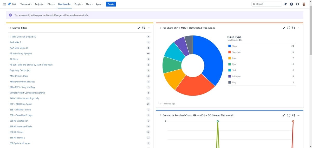Refresh the Pie Chart gadget
The height and width of the screenshot is (148, 312).
(294, 28)
